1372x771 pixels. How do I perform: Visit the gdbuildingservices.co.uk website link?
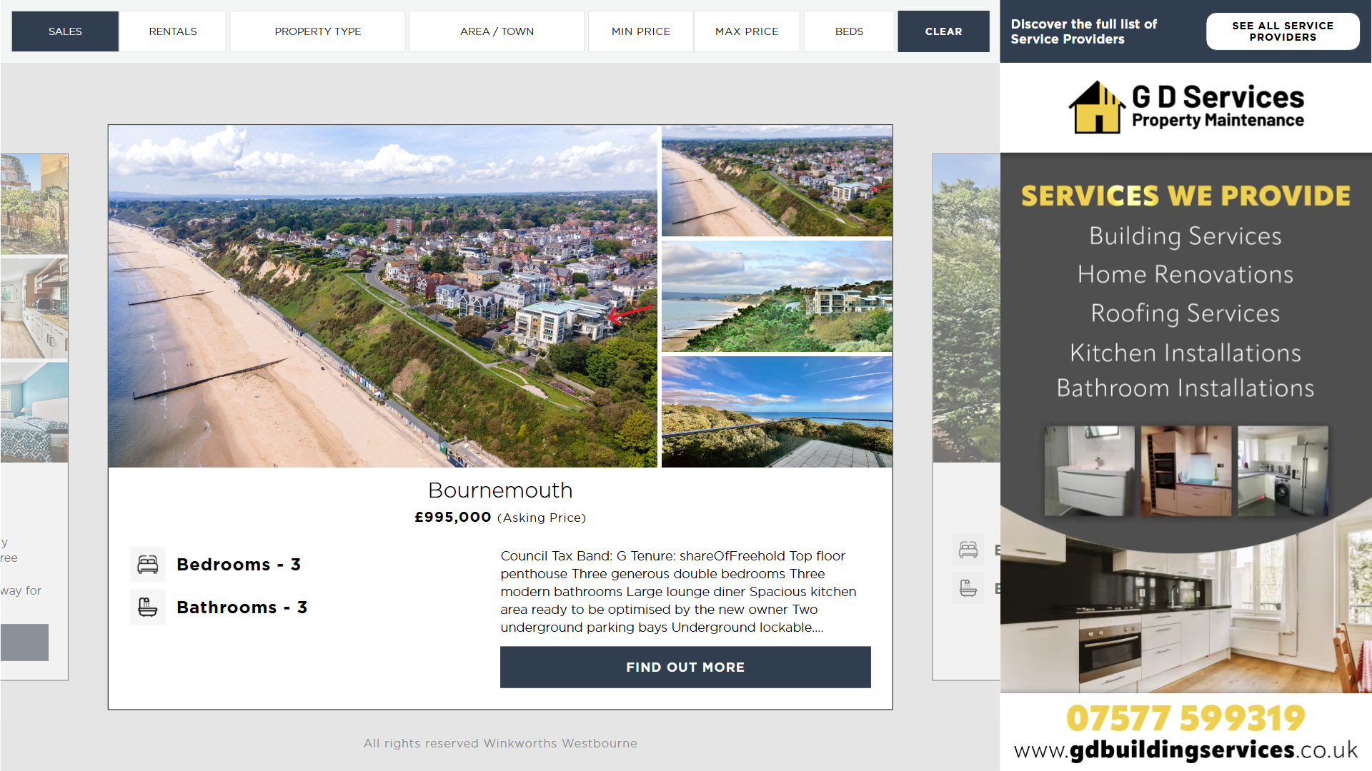pyautogui.click(x=1185, y=750)
